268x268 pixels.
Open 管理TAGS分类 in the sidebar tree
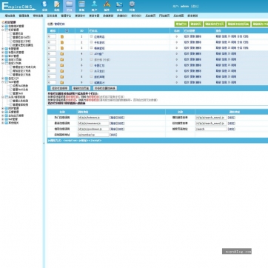[x=20, y=90]
